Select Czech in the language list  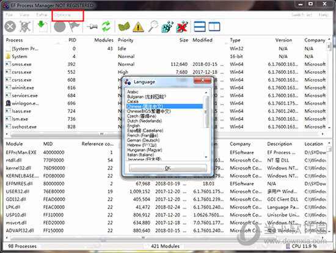(142, 116)
